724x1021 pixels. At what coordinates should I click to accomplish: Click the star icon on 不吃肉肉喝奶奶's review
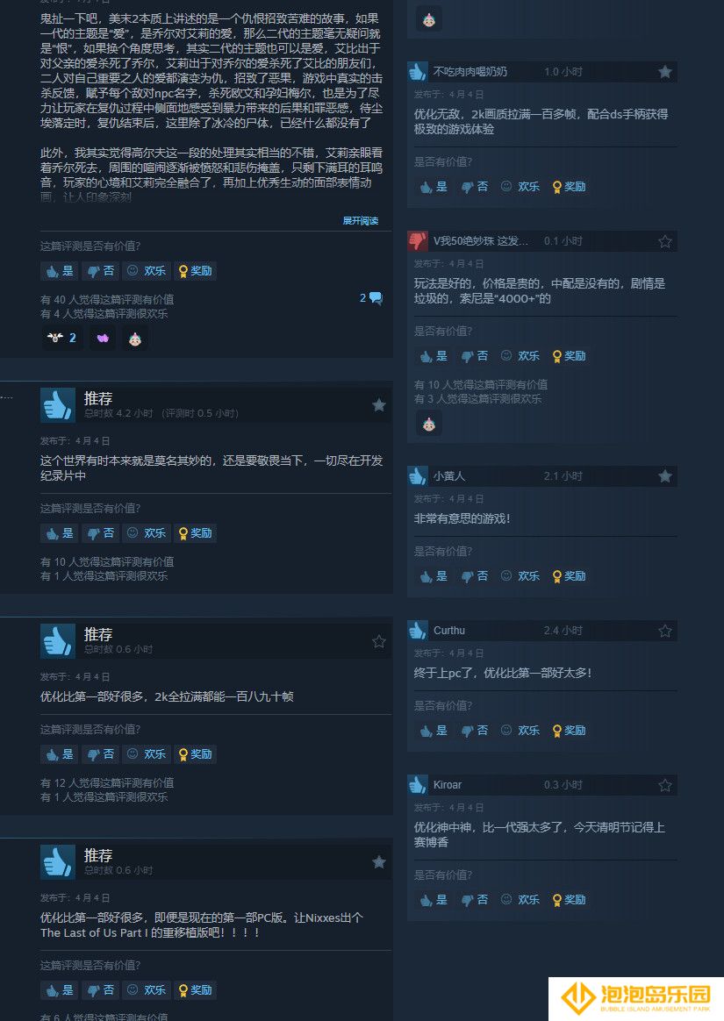tap(664, 72)
